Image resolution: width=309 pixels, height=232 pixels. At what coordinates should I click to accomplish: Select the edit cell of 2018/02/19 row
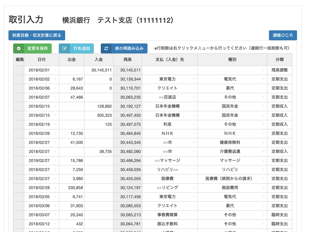[x=19, y=124]
